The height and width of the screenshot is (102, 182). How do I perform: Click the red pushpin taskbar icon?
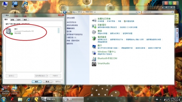tap(12, 99)
